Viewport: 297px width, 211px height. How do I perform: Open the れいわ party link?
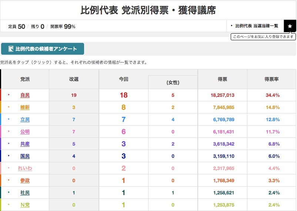pos(25,168)
